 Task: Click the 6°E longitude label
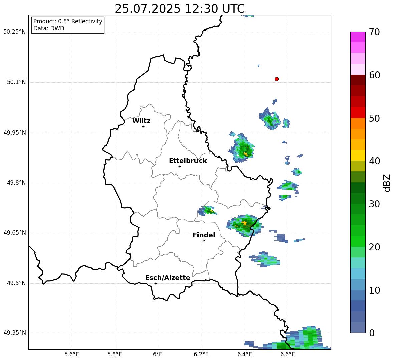[x=158, y=354]
